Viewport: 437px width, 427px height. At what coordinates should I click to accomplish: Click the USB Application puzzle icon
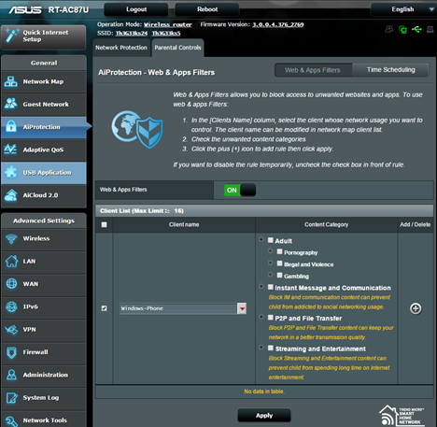click(x=11, y=172)
